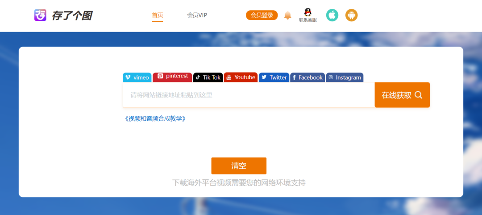Select the Youtube tab
This screenshot has height=215, width=482.
click(241, 77)
